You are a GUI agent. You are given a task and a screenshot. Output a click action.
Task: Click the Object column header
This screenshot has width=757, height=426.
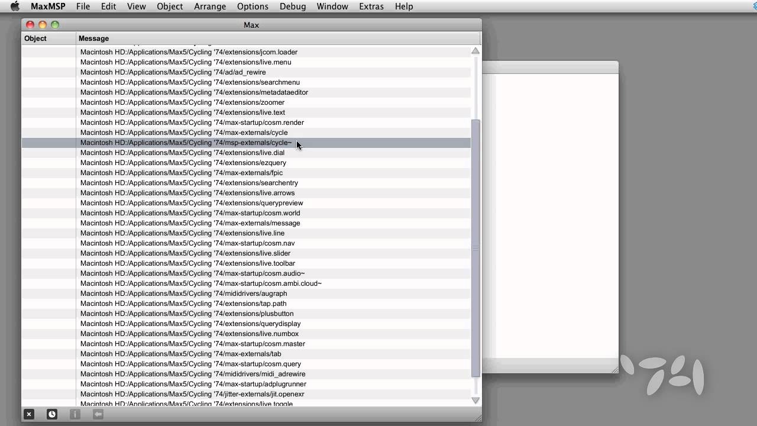coord(49,38)
